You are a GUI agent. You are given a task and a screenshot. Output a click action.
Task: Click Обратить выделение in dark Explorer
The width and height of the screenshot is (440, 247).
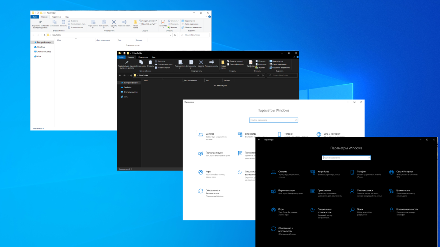tap(280, 68)
